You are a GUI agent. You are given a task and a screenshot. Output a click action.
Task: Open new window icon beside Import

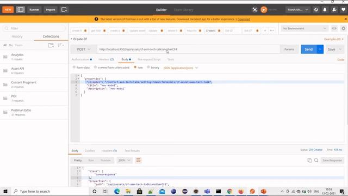[64, 10]
